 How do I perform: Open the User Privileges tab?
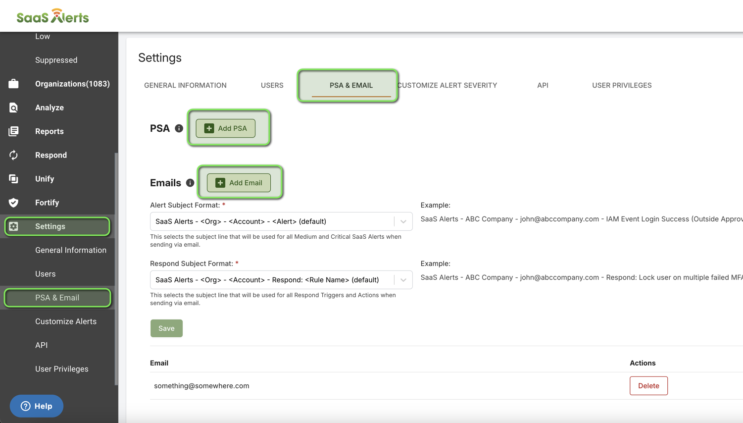click(622, 85)
